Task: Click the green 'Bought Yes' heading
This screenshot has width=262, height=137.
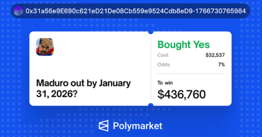Action: 184,44
